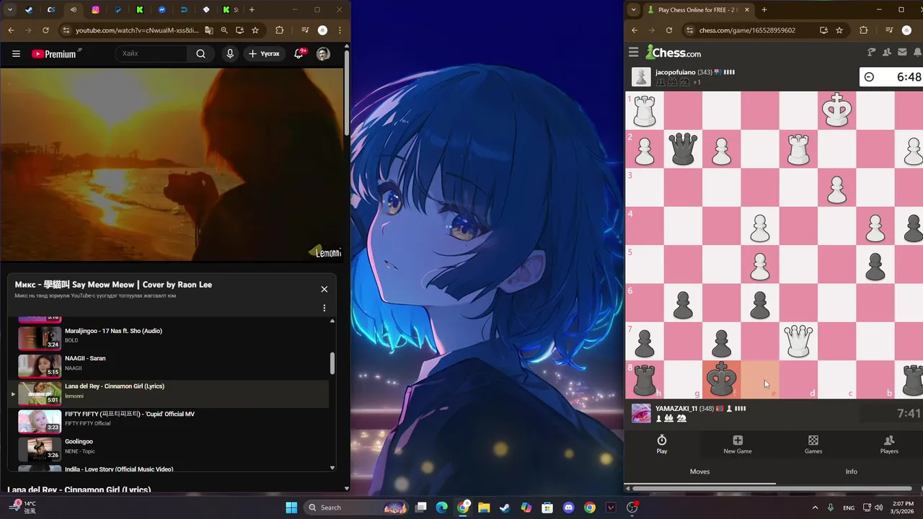
Task: Open the Windows Start menu
Action: point(291,507)
